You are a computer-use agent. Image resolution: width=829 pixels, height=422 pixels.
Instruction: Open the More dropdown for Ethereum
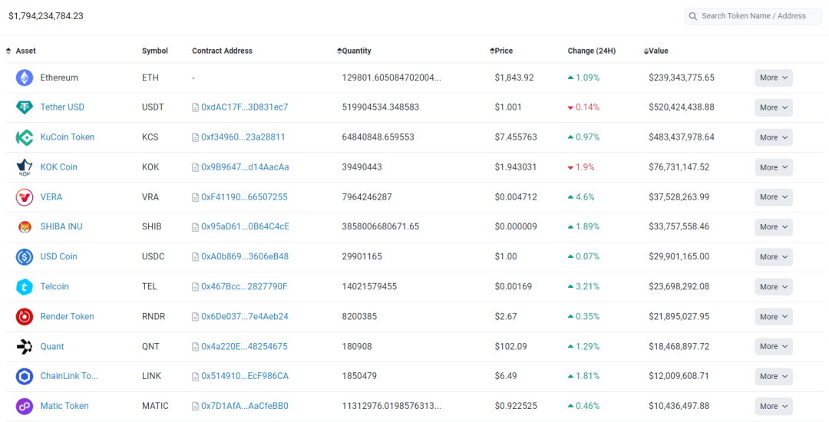click(x=774, y=77)
